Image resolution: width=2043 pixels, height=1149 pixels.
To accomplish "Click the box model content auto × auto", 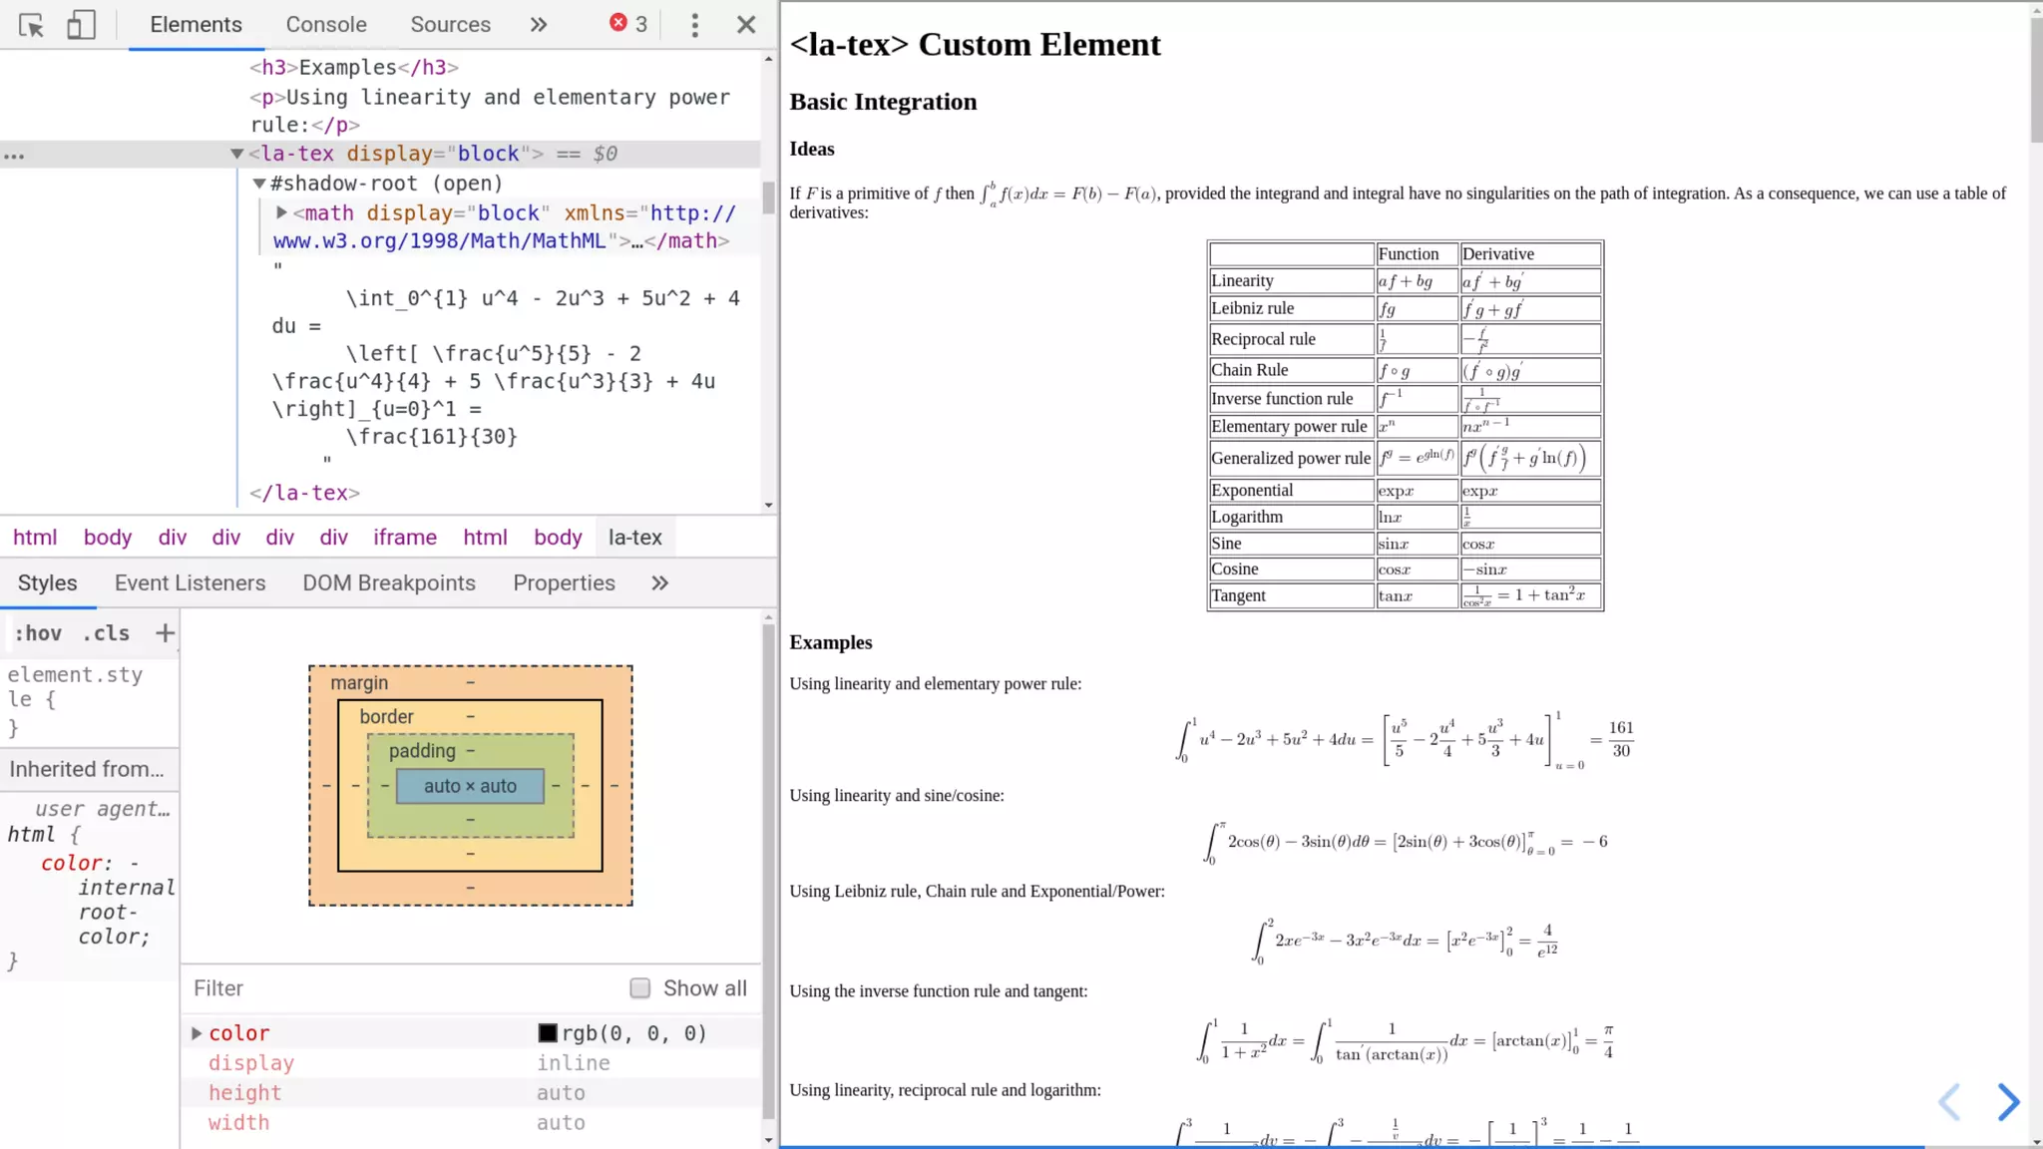I will (x=470, y=786).
